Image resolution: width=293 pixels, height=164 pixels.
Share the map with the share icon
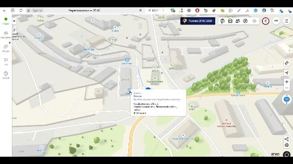(x=287, y=139)
